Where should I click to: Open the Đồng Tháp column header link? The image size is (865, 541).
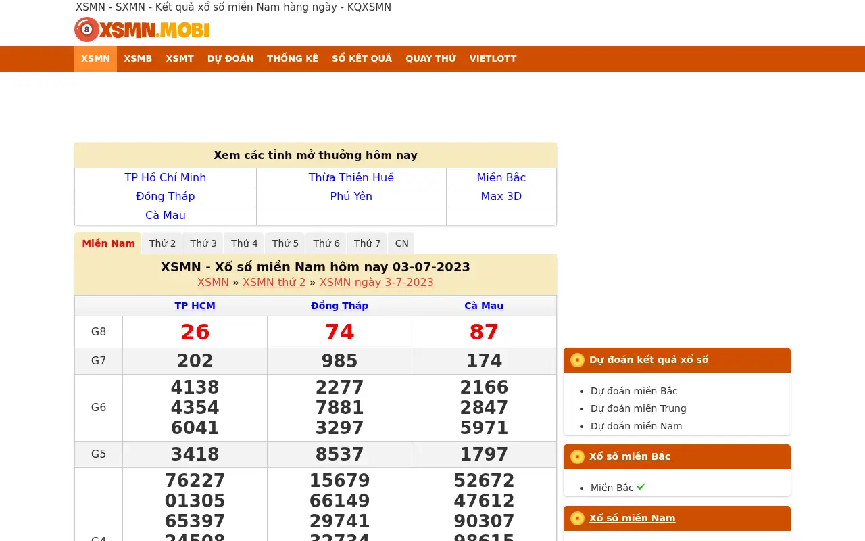click(339, 306)
